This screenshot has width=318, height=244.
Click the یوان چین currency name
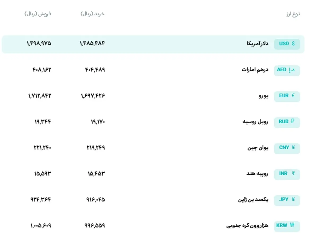(x=258, y=148)
